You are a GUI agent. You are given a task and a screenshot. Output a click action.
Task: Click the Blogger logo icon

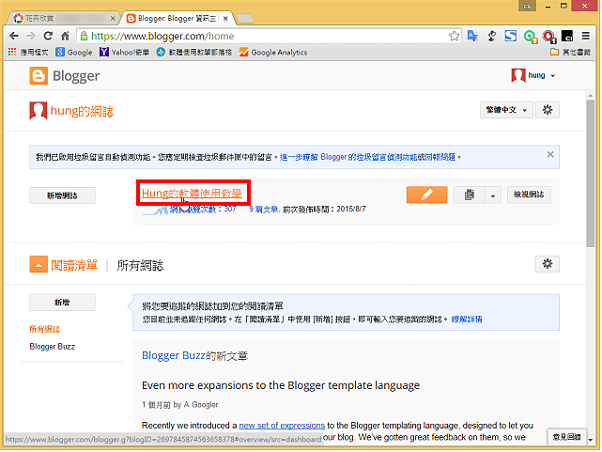click(39, 76)
